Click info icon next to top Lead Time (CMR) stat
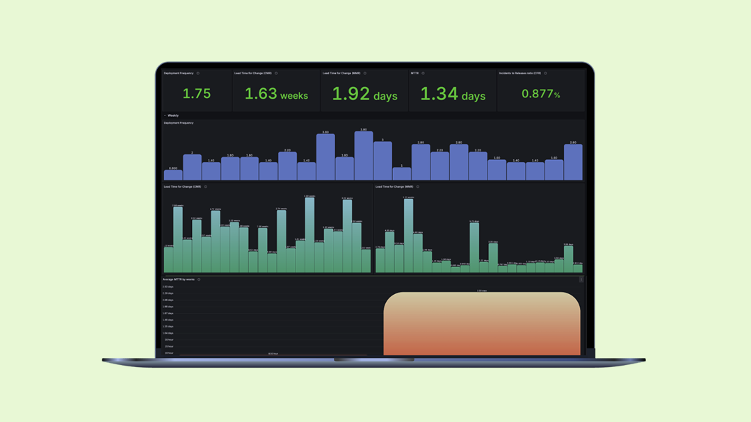Image resolution: width=751 pixels, height=422 pixels. coord(276,73)
